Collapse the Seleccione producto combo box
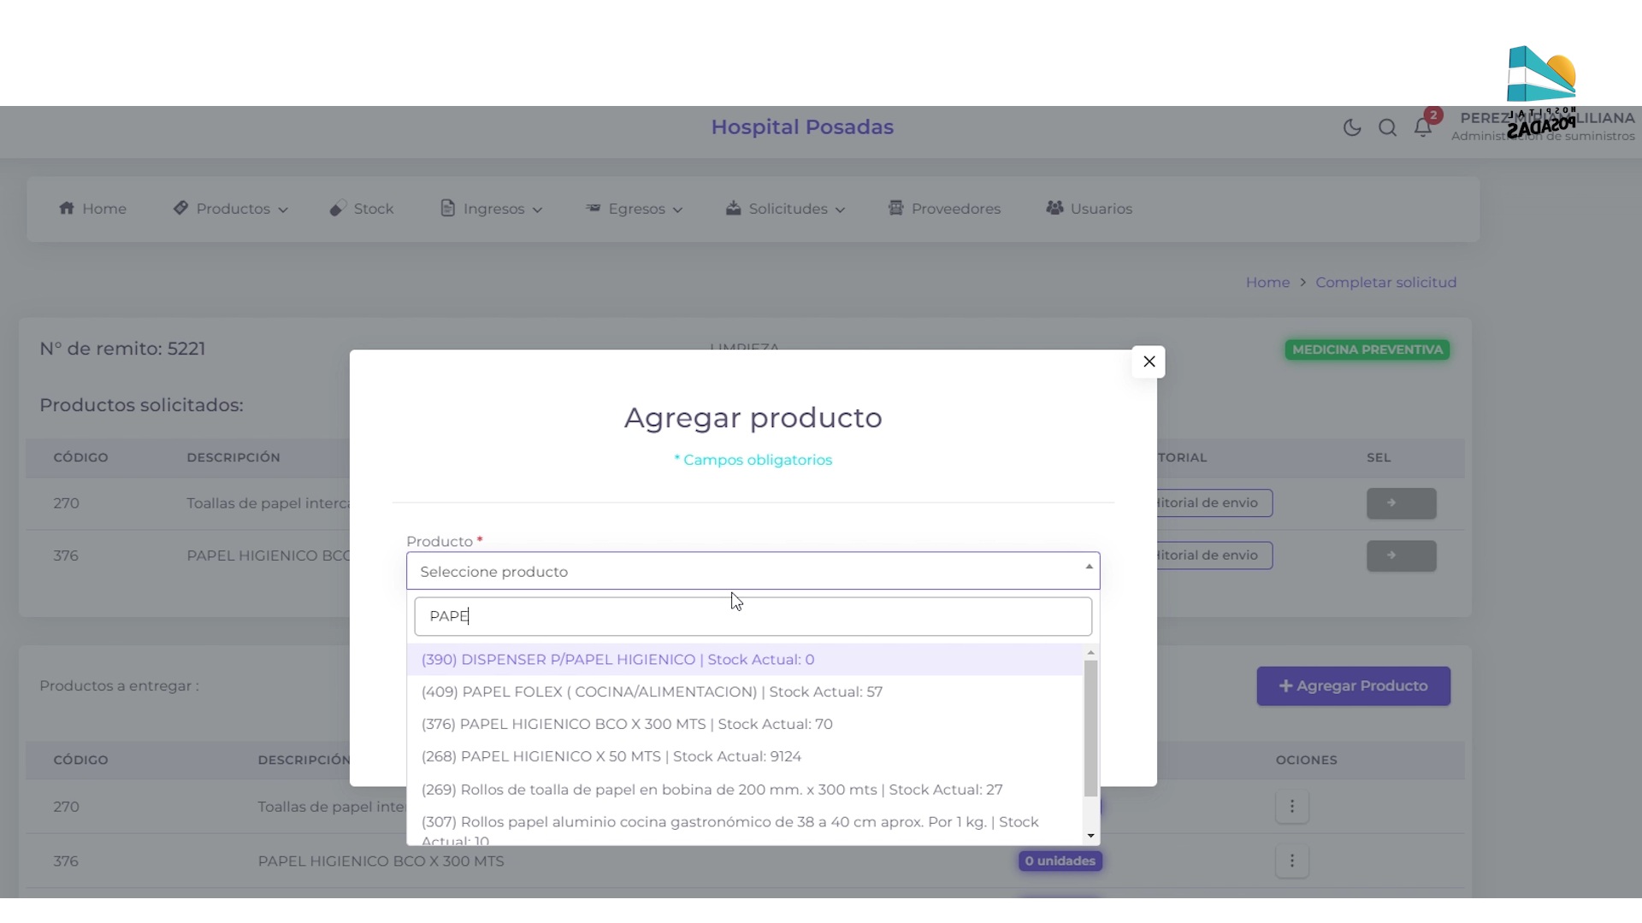The height and width of the screenshot is (923, 1642). click(753, 571)
